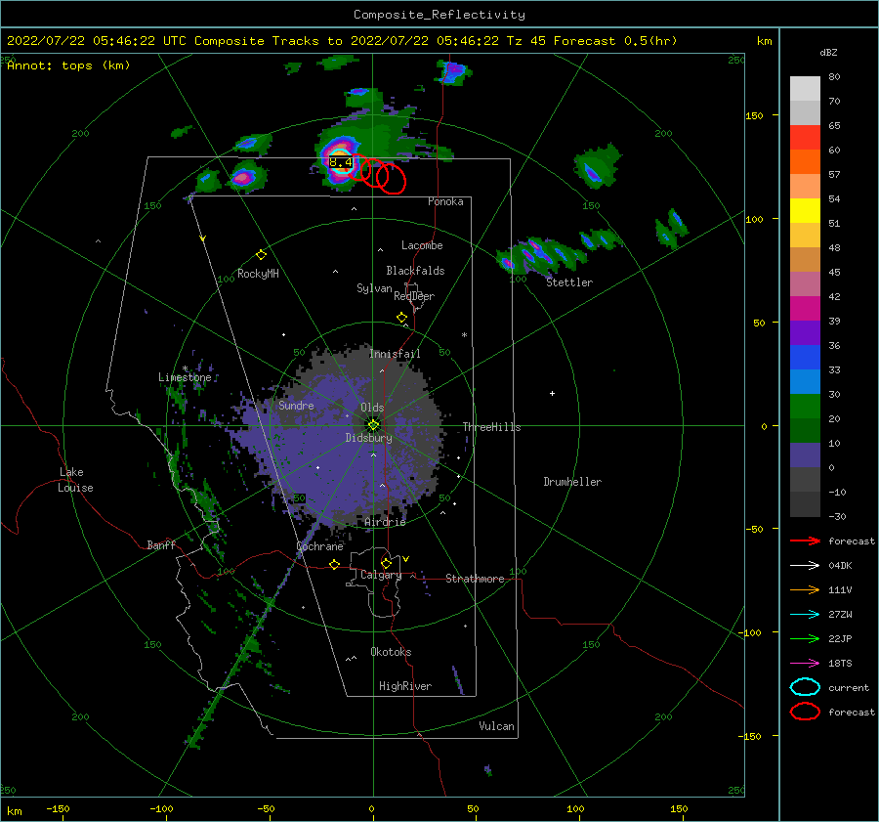The width and height of the screenshot is (879, 822).
Task: Click the 'forecast' text beside red ellipse legend
Action: (852, 712)
